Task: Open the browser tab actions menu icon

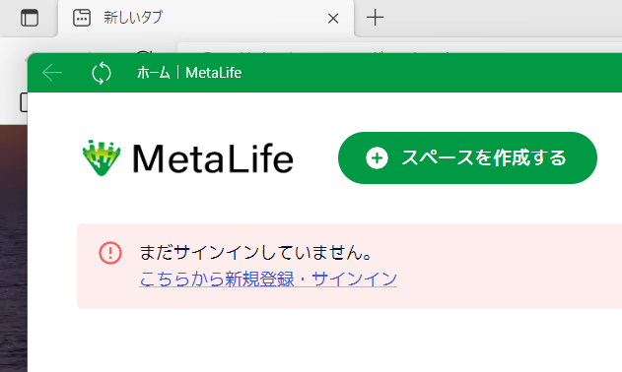Action: pos(30,18)
